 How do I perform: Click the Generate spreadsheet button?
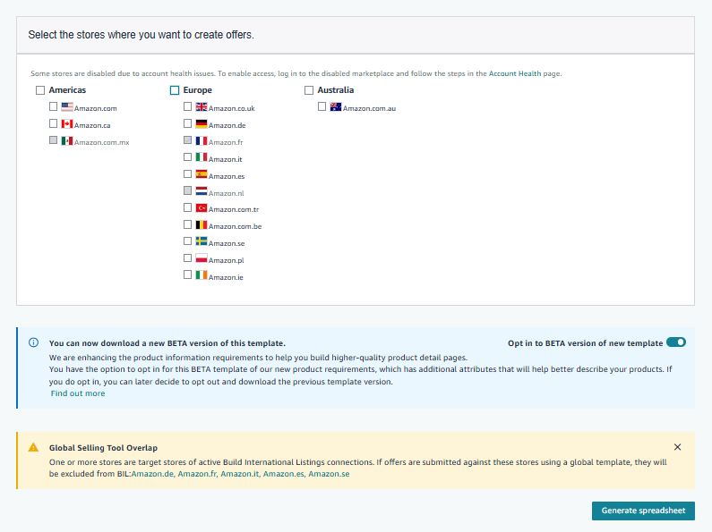click(x=643, y=511)
